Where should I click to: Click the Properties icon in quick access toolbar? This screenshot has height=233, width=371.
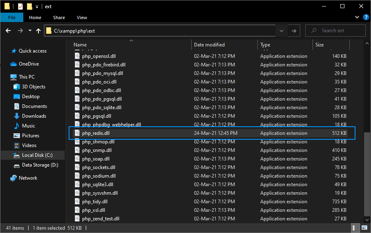coord(20,7)
